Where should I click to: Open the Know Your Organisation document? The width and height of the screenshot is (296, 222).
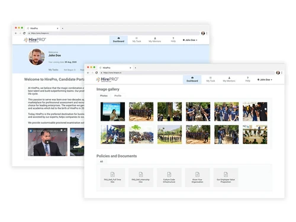[x=197, y=178]
